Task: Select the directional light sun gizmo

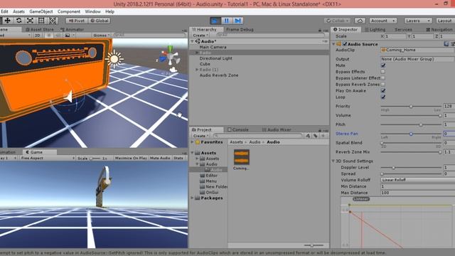Action: pos(114,59)
